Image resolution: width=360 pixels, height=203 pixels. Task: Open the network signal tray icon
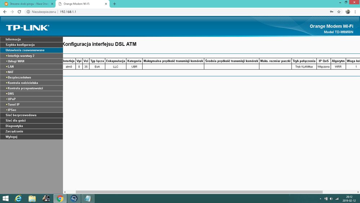click(x=337, y=199)
